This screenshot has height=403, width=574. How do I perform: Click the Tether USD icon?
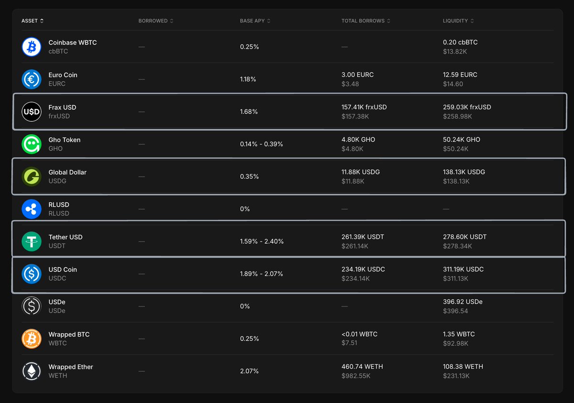coord(32,241)
